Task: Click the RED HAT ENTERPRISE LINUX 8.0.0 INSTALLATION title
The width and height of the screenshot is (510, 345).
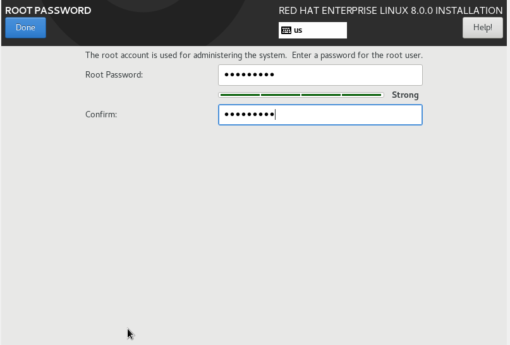Action: [391, 10]
